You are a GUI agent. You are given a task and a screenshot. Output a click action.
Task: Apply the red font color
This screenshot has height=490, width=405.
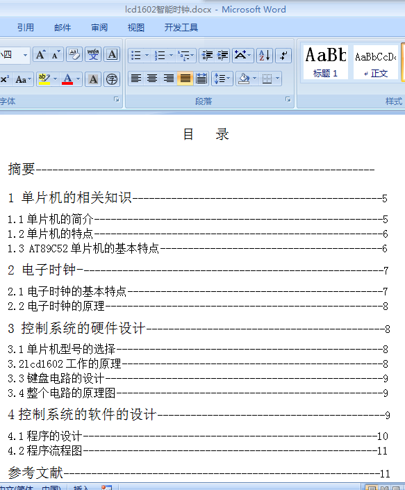[67, 79]
